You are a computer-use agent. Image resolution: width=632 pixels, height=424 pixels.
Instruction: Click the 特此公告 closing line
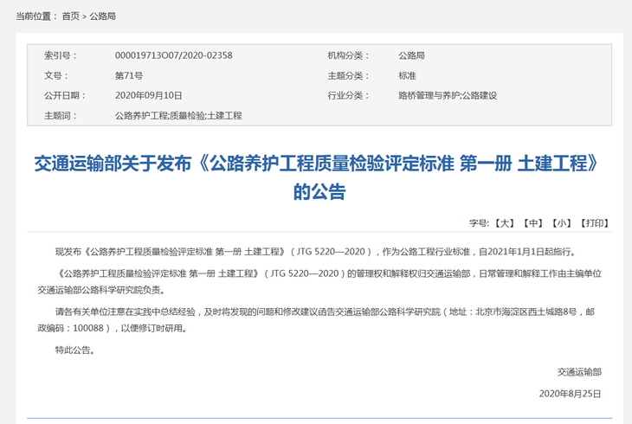click(74, 350)
